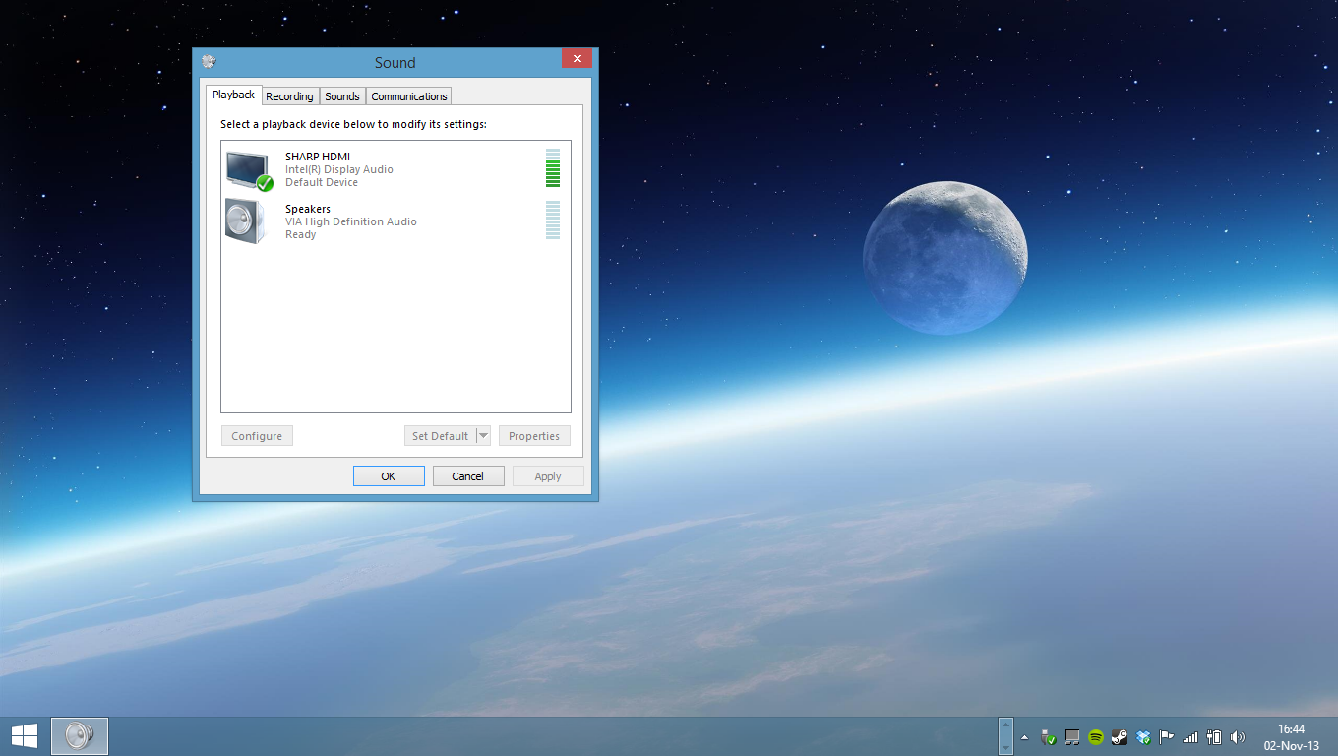Confirm with the OK button

click(x=389, y=476)
